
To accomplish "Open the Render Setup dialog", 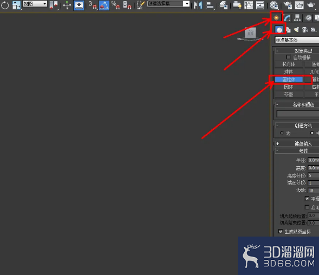I will 288,5.
